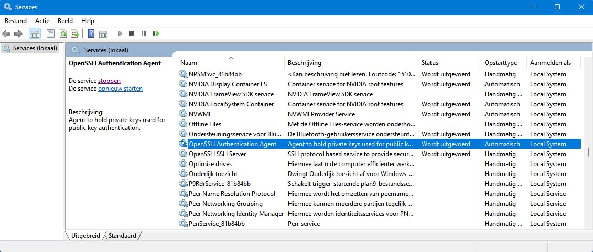Click the 'opnieuw starten' link
Viewport: 593px width, 252px height.
(120, 89)
